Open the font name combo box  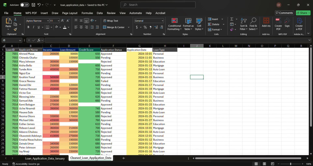(x=37, y=21)
